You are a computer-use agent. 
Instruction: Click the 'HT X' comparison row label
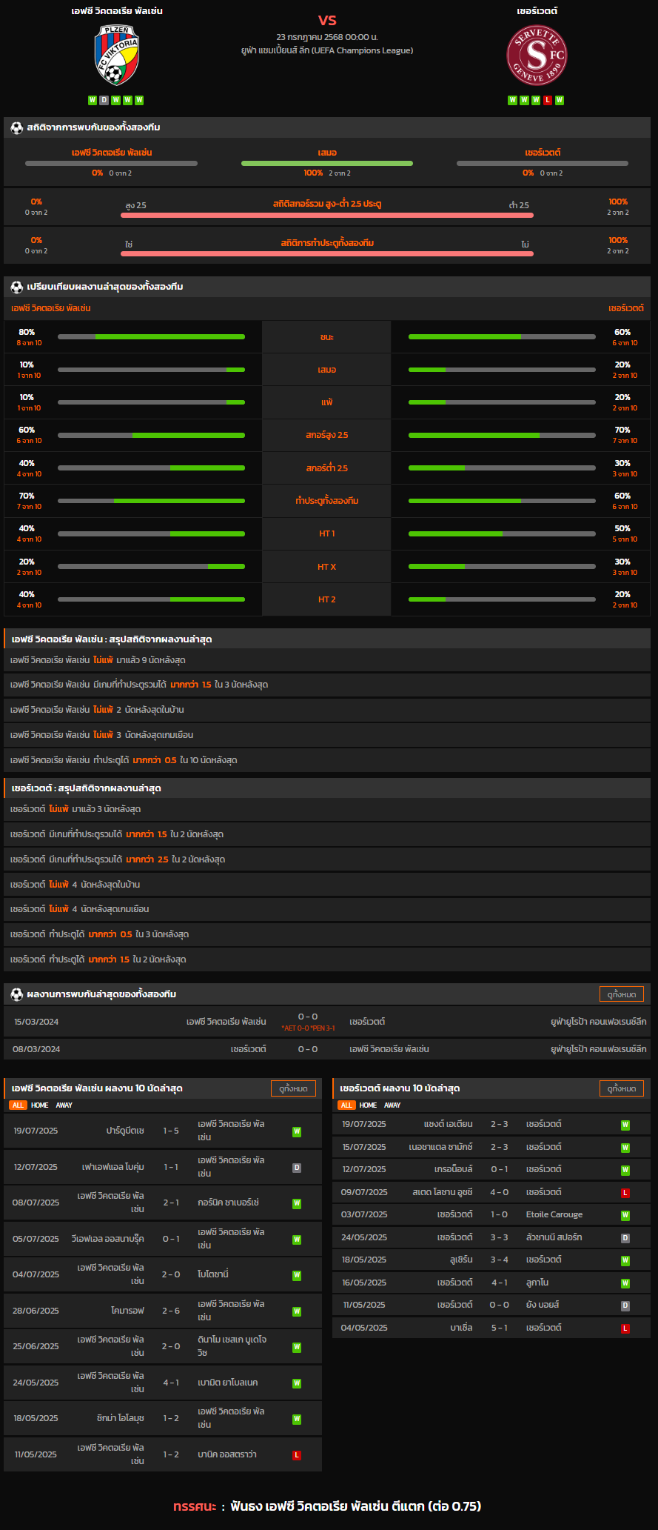[326, 567]
